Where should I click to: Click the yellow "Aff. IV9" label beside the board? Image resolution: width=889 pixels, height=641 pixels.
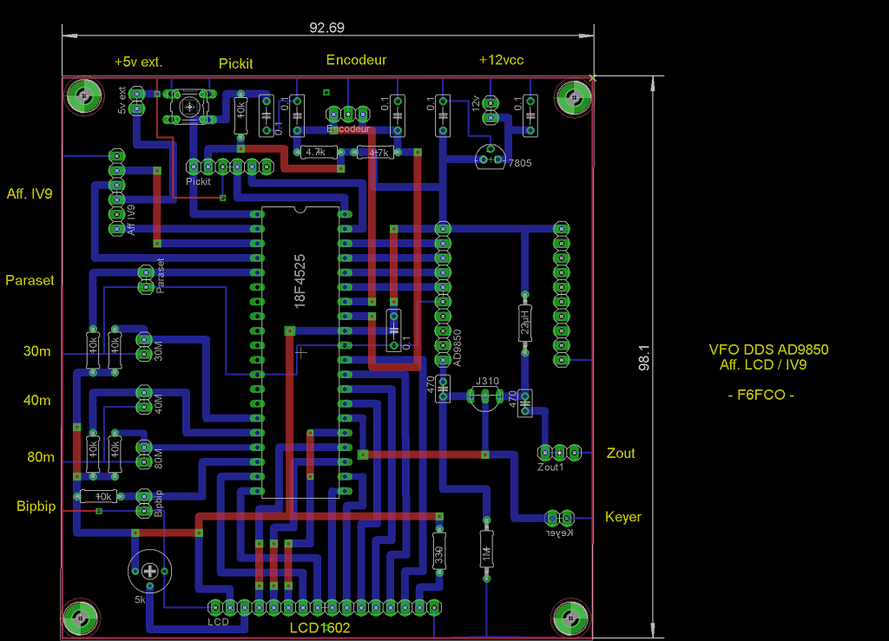pyautogui.click(x=30, y=193)
